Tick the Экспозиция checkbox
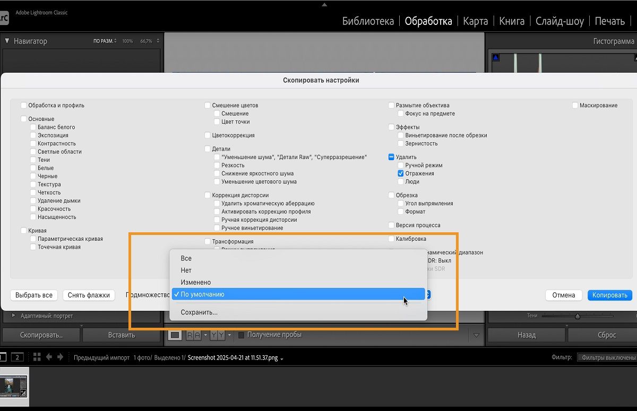The width and height of the screenshot is (637, 411). pos(33,135)
